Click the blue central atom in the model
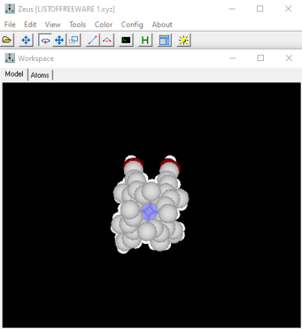This screenshot has width=302, height=329. 149,211
